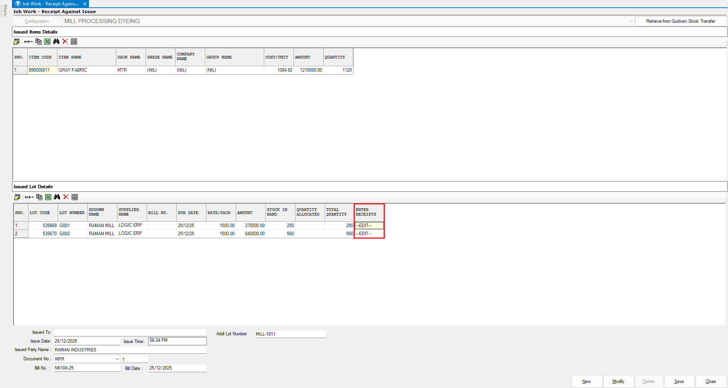Open the Document No. MPR dropdown
728x388 pixels.
pos(117,359)
